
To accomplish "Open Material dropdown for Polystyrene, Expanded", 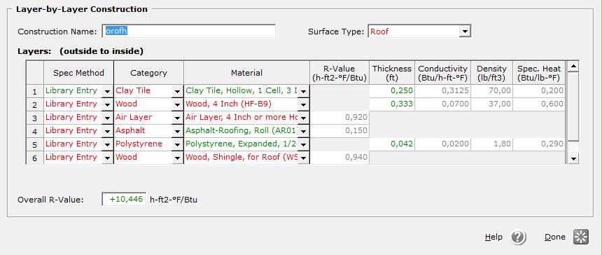I will (303, 144).
